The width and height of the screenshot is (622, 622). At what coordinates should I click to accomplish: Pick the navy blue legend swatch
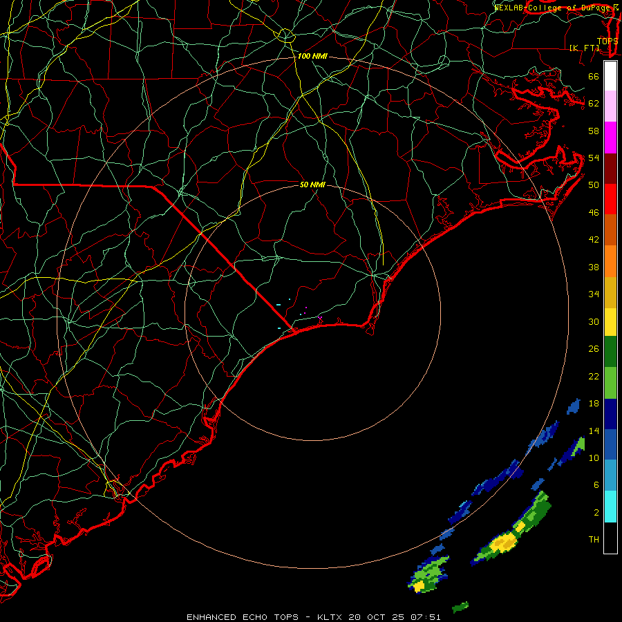(610, 414)
